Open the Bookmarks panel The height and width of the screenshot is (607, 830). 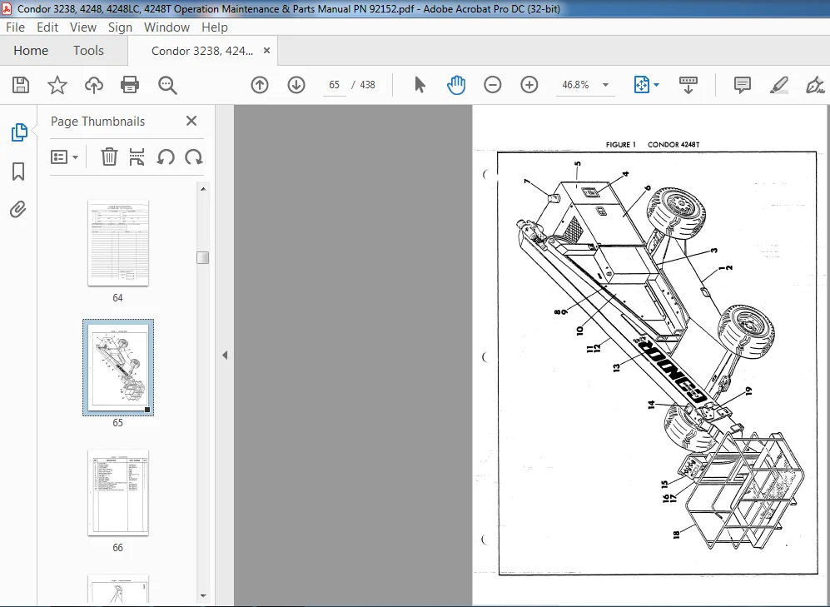[18, 172]
